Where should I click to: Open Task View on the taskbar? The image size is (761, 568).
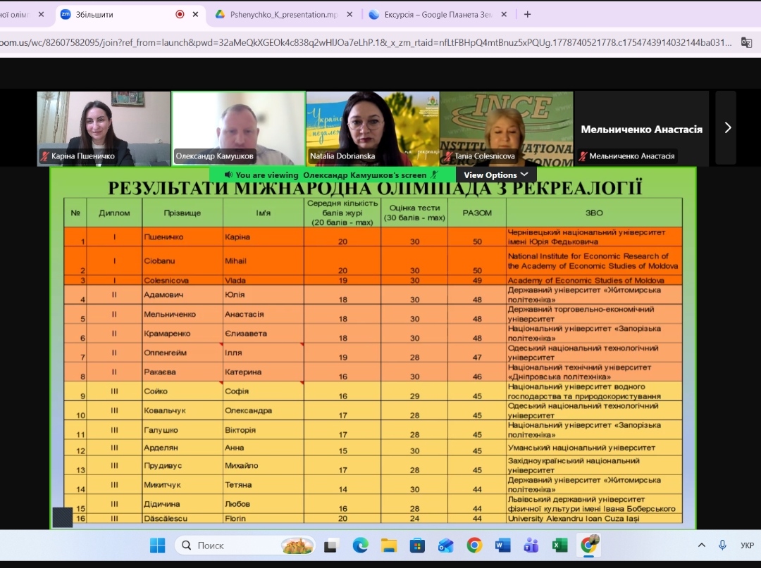click(331, 545)
